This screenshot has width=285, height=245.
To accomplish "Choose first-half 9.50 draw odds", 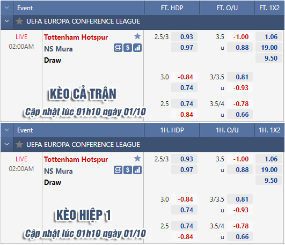I will pyautogui.click(x=269, y=181).
